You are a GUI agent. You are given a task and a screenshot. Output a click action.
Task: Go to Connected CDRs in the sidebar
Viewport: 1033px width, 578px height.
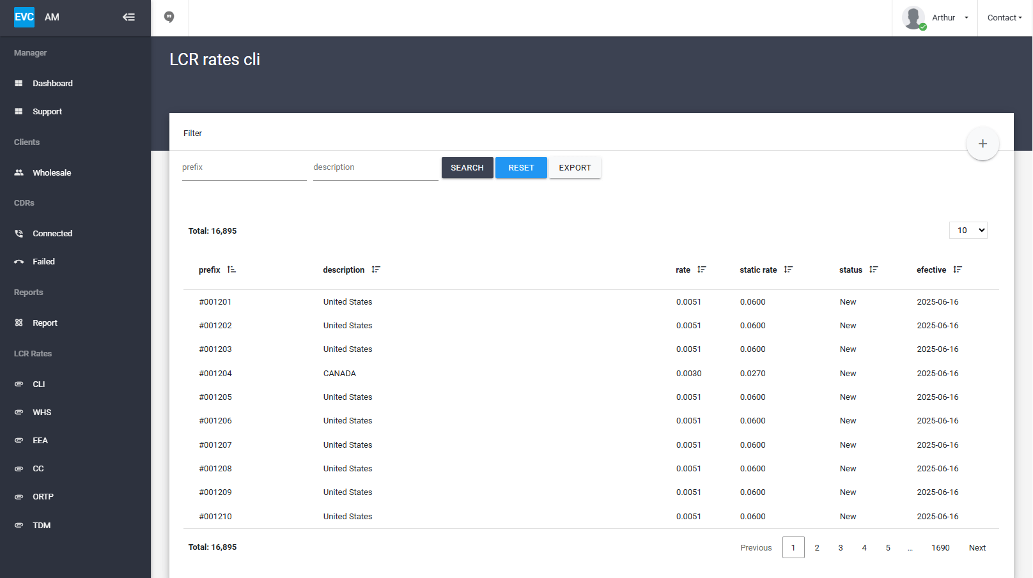(52, 233)
